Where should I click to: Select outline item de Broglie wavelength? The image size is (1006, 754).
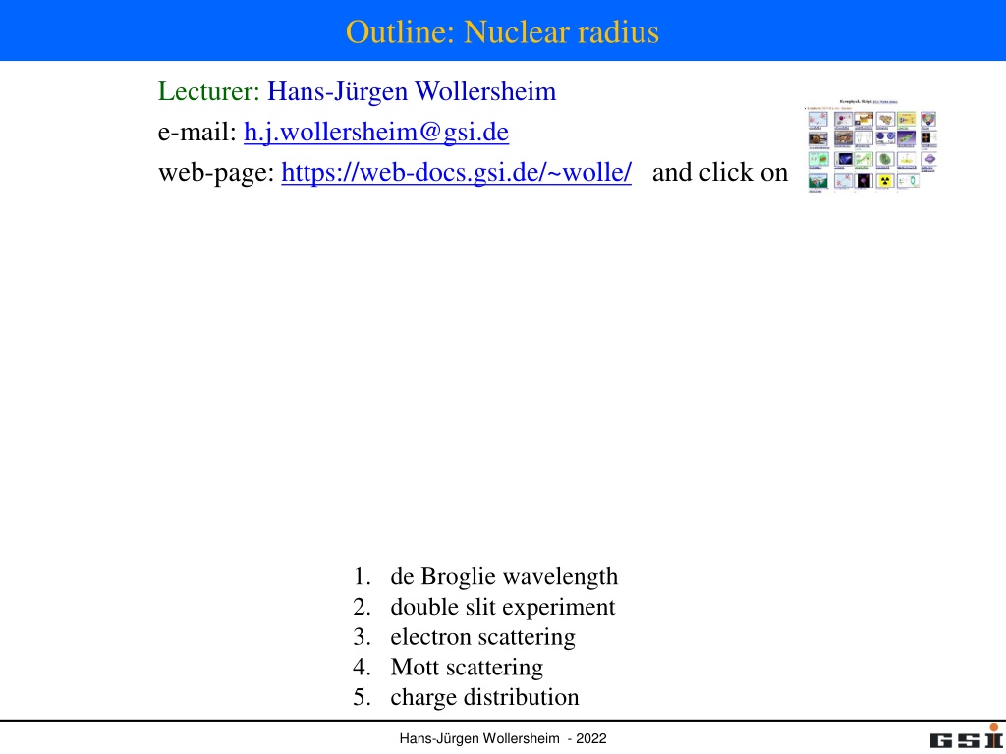point(504,576)
